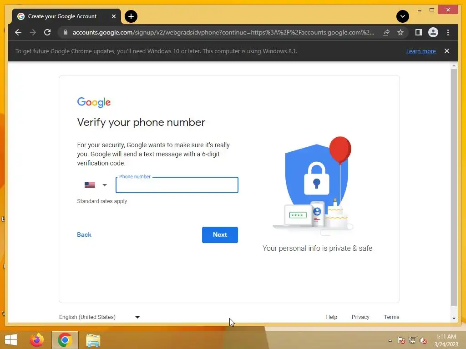Dismiss the Windows update notice bar
466x349 pixels.
point(447,51)
